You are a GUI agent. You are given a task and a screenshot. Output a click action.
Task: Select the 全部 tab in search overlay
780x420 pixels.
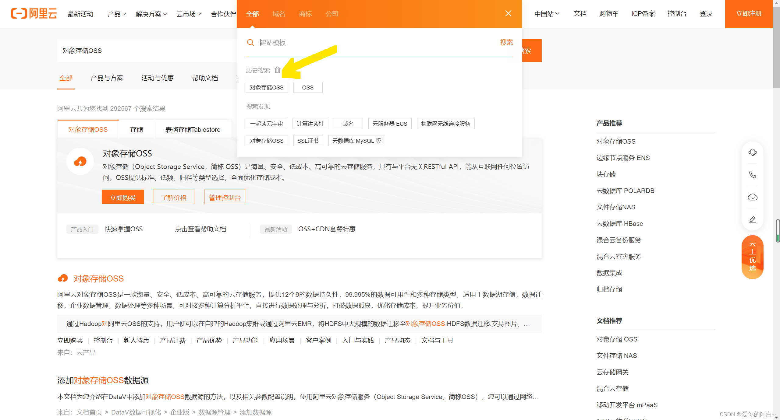pos(252,14)
